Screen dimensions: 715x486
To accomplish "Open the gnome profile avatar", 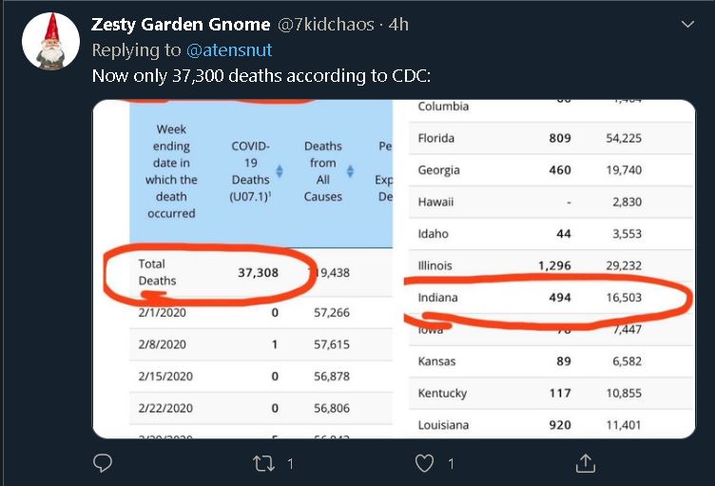I will [x=50, y=41].
